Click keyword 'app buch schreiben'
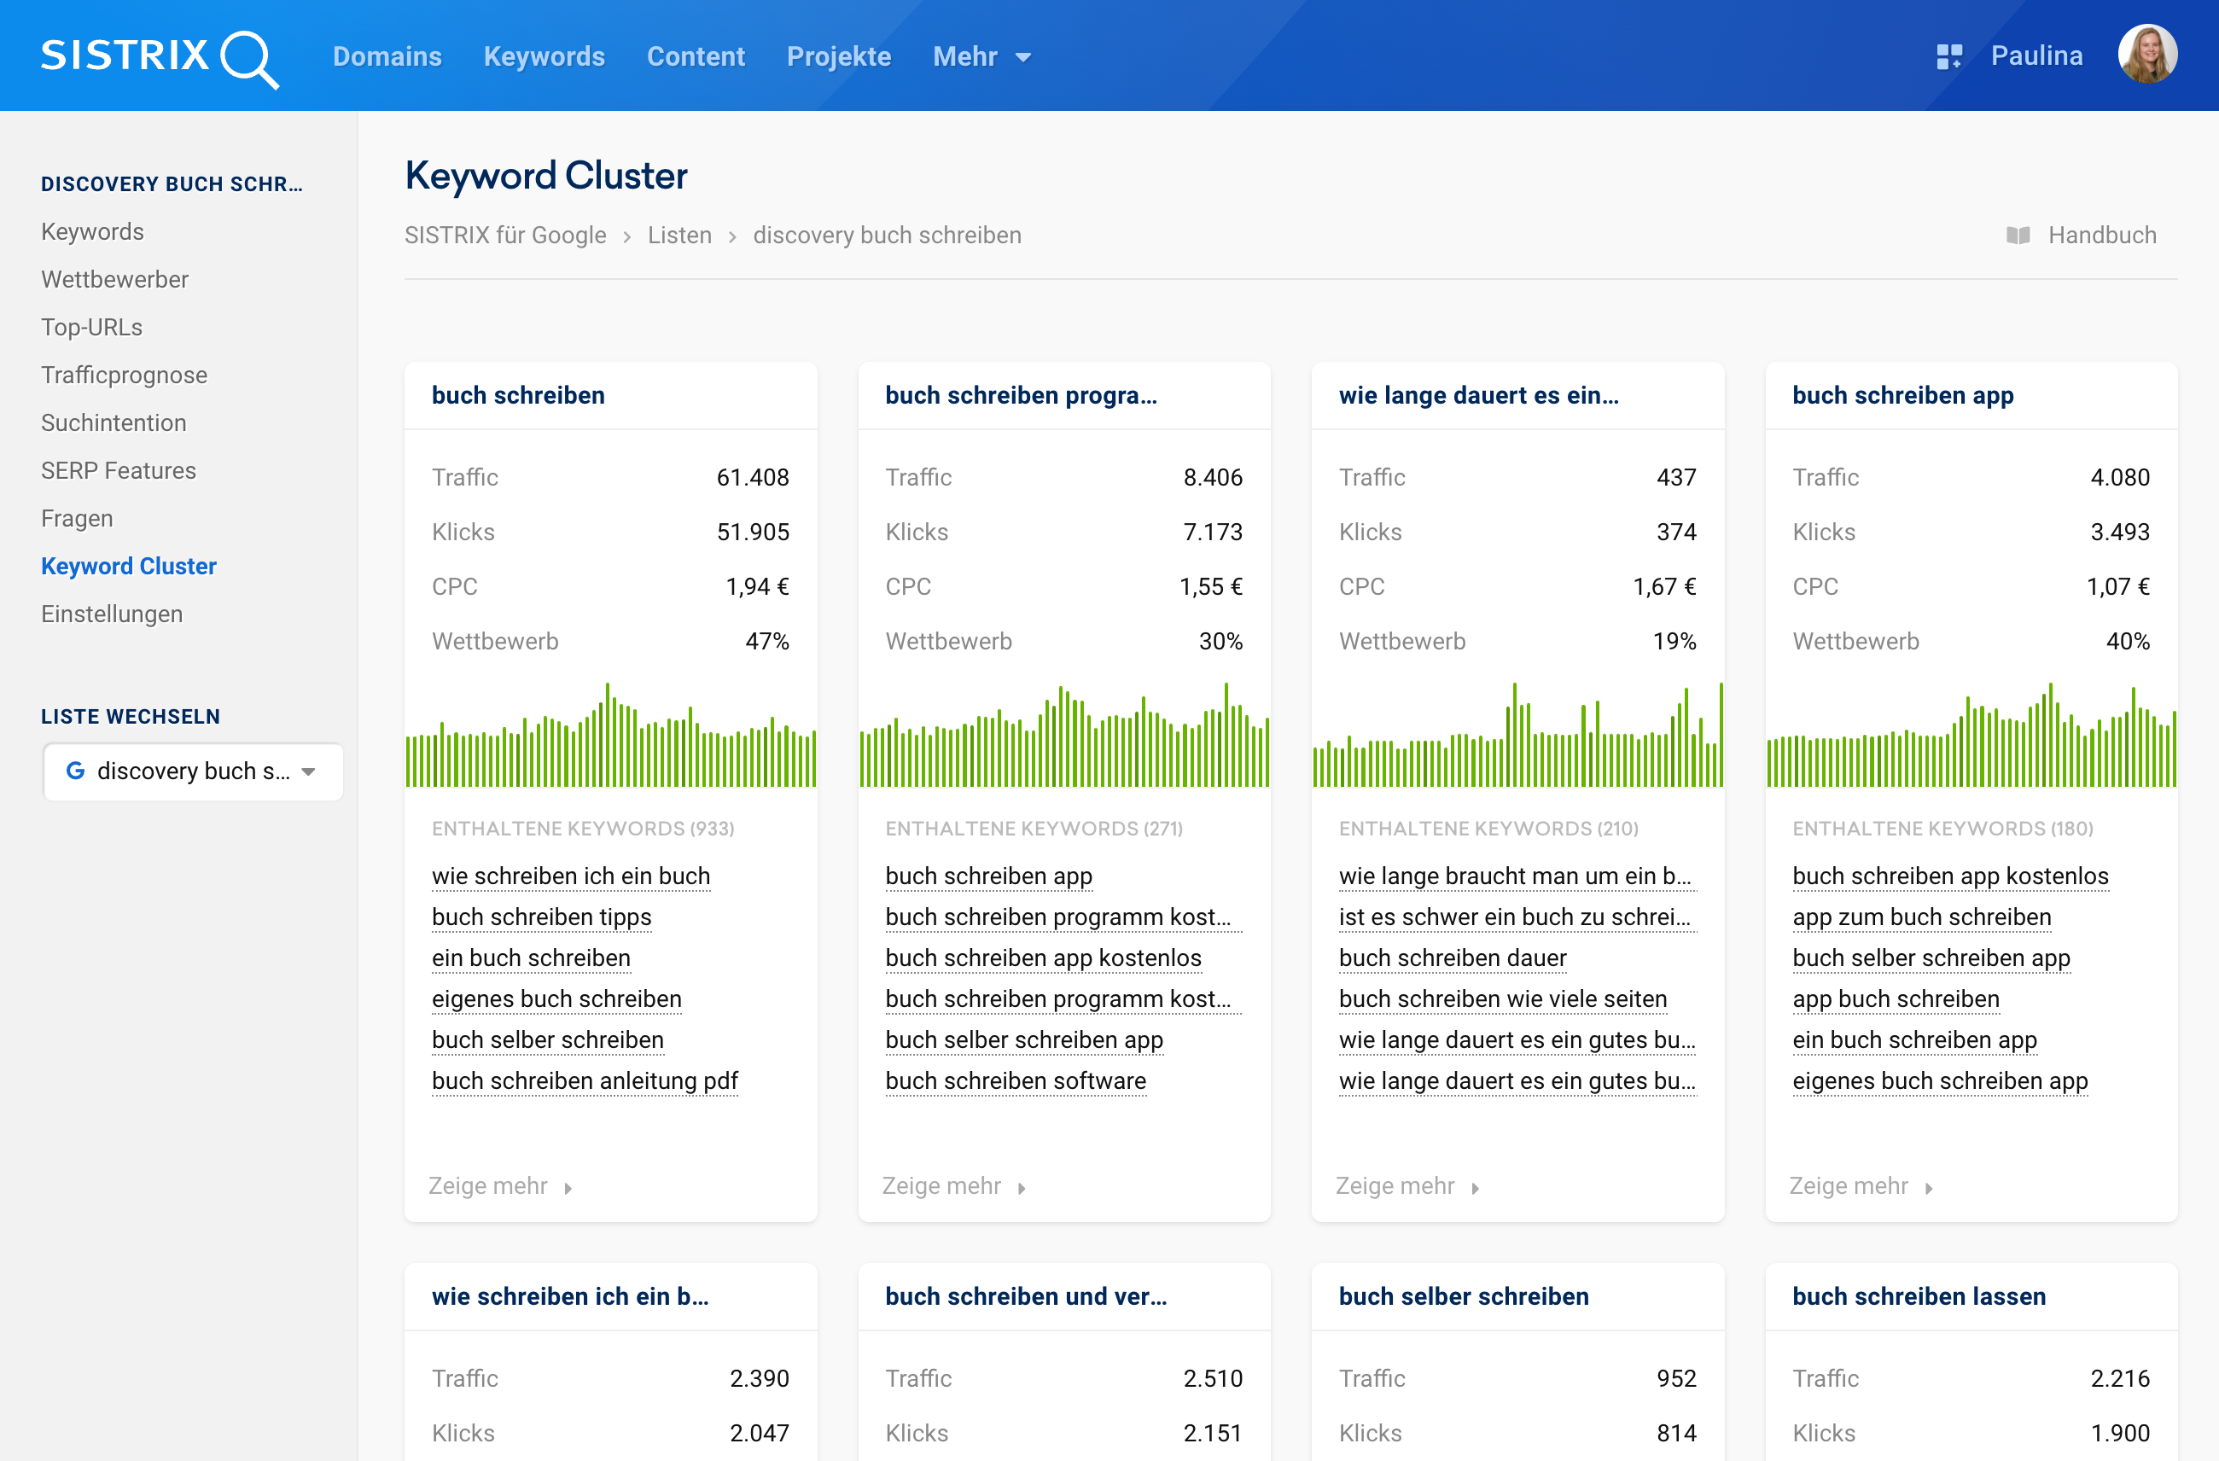 [x=1896, y=998]
